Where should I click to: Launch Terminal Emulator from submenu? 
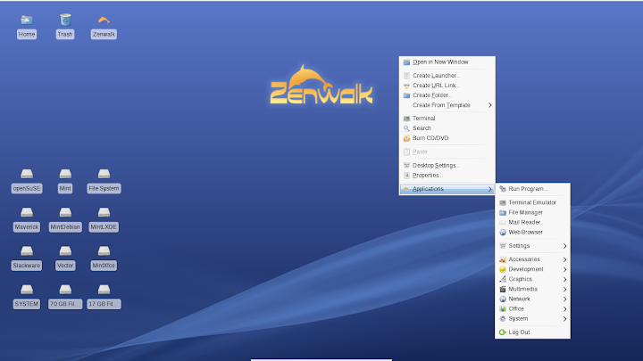pos(532,202)
